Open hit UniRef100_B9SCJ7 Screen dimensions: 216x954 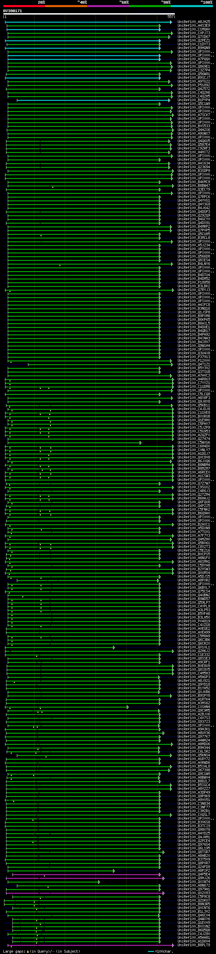194,78
